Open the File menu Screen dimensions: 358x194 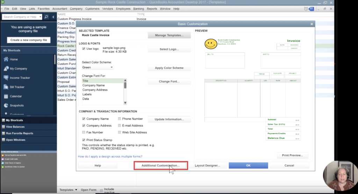(7, 9)
